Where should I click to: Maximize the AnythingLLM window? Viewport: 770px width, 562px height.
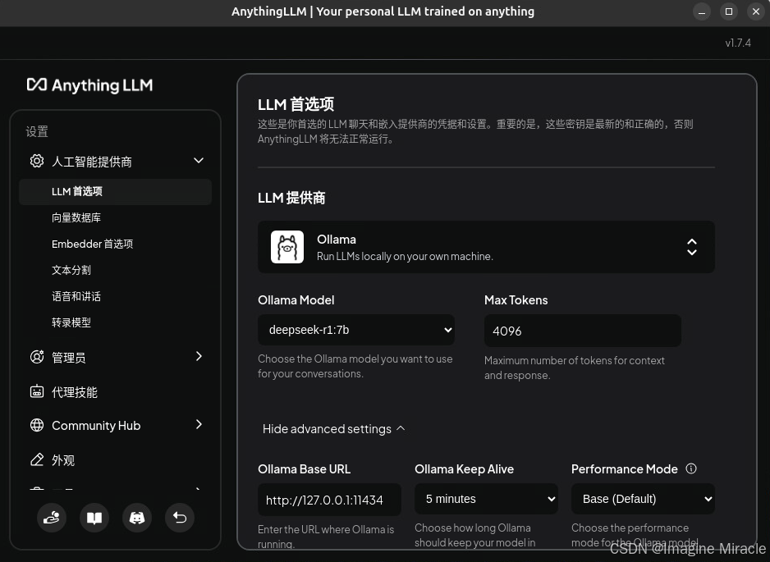(729, 11)
